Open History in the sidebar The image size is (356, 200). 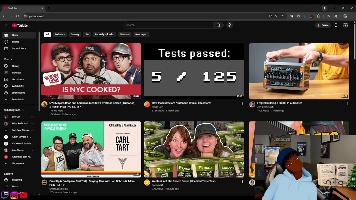click(19, 66)
